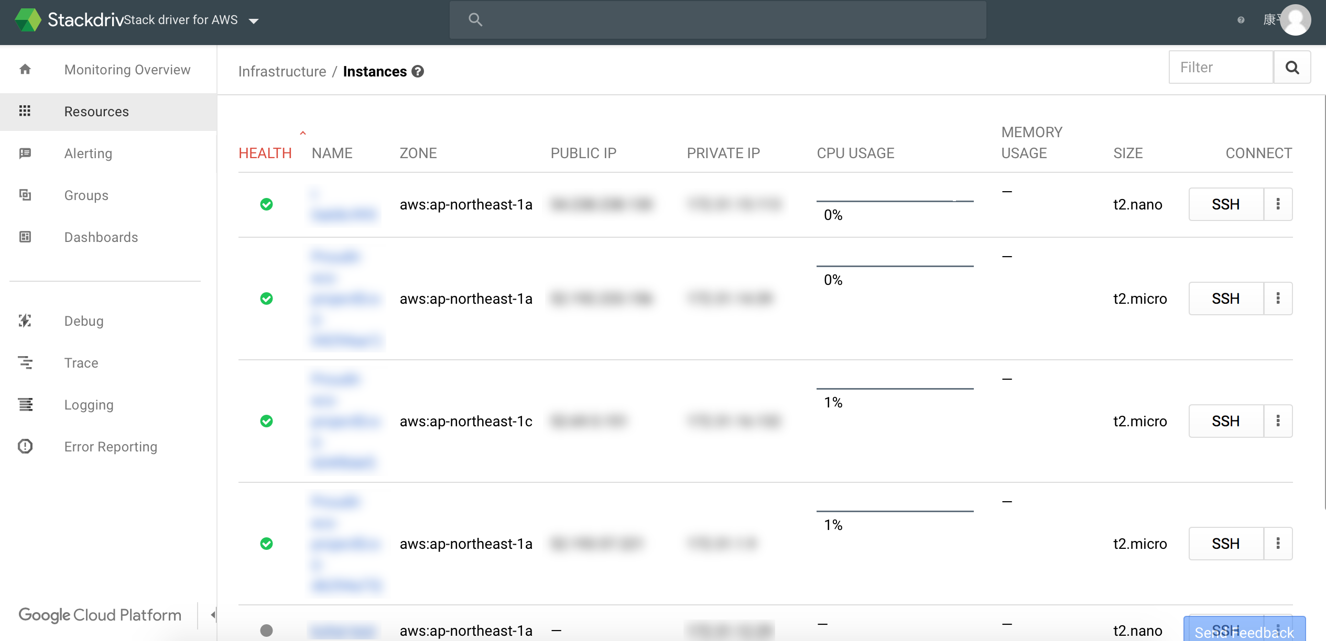Click the Groups icon in the sidebar

(25, 195)
